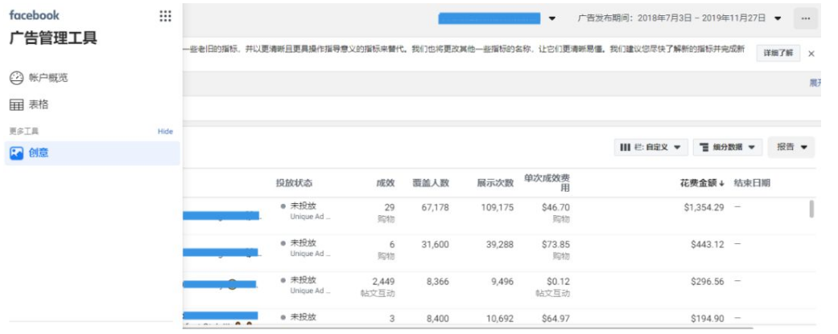Click the 帐户概览 gauge icon
Screen dimensions: 838x334
pos(17,78)
